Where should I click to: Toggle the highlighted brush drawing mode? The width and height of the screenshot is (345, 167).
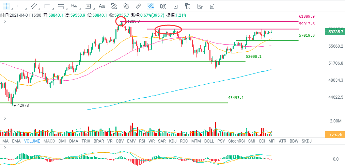(x=151, y=6)
